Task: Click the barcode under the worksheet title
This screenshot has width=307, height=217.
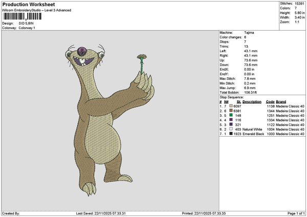Action: click(x=22, y=16)
